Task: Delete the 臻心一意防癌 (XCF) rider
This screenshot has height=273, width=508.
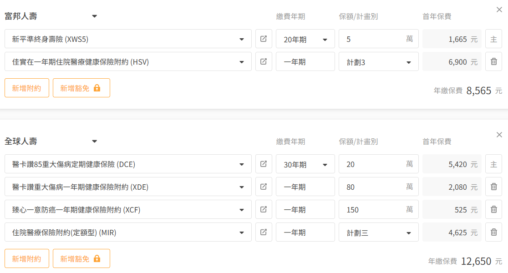Action: pyautogui.click(x=493, y=210)
